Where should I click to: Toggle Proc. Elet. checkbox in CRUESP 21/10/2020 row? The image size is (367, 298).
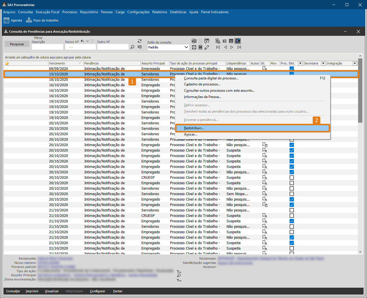click(x=292, y=216)
